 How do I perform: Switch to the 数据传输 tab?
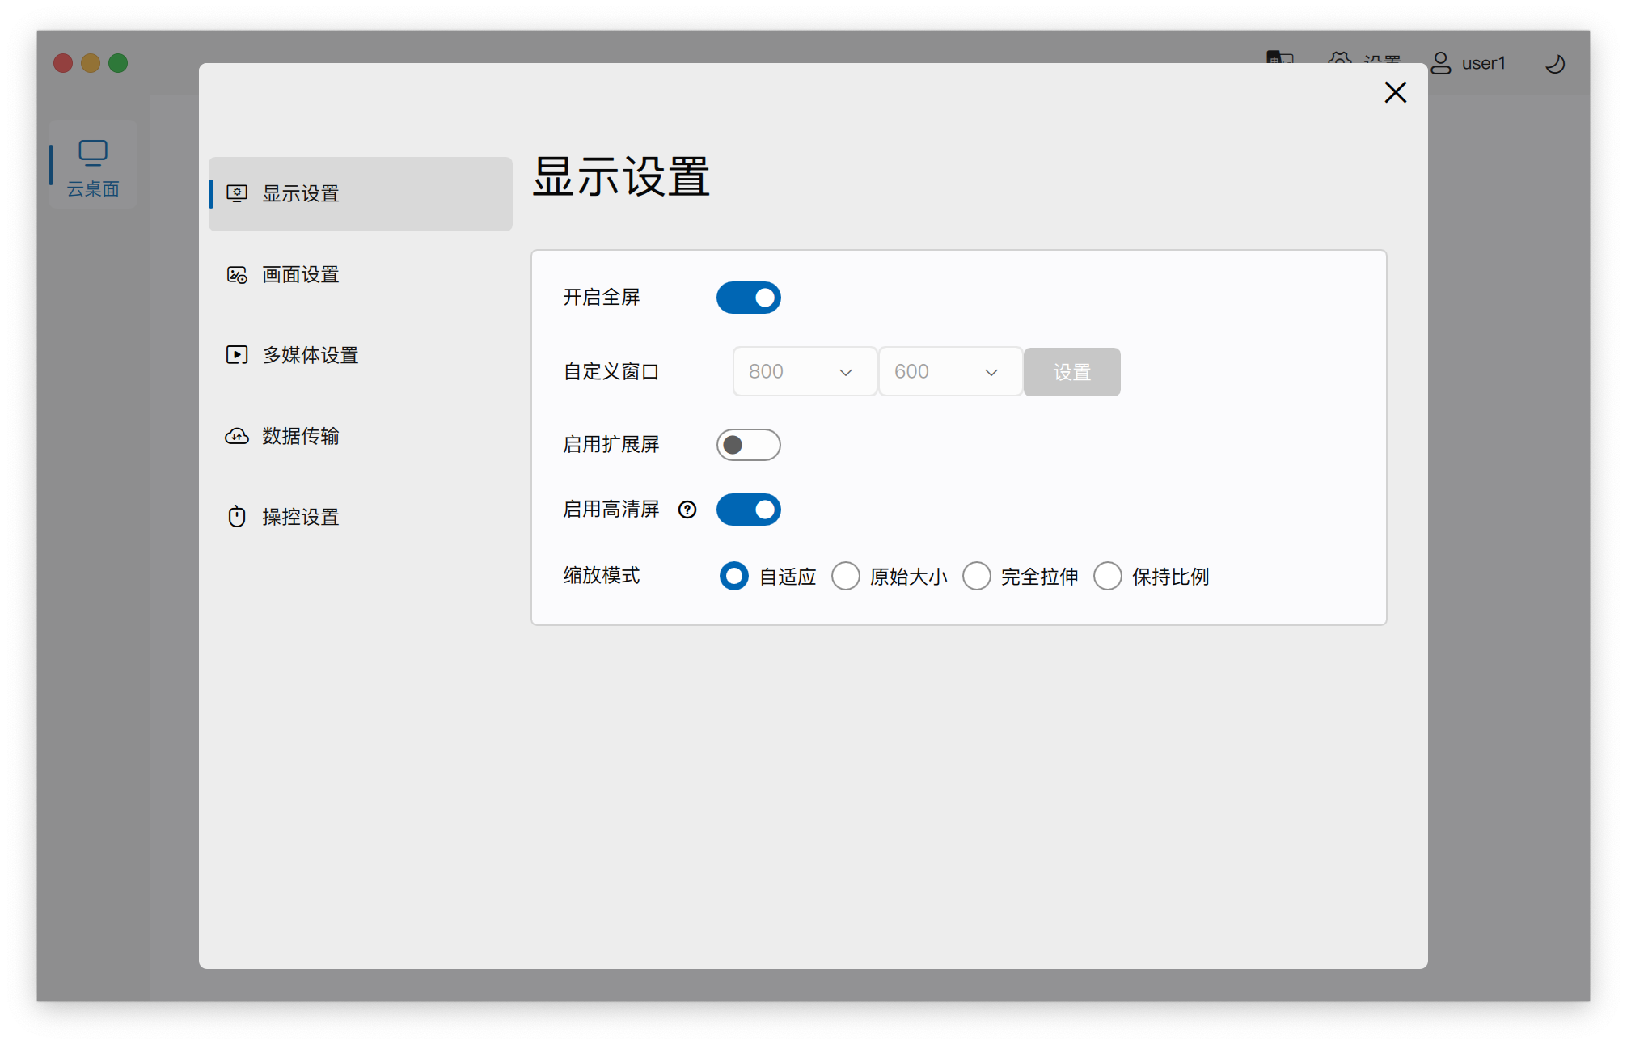point(361,436)
